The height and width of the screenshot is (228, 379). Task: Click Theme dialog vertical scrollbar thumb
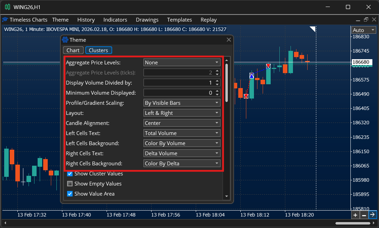[x=226, y=82]
